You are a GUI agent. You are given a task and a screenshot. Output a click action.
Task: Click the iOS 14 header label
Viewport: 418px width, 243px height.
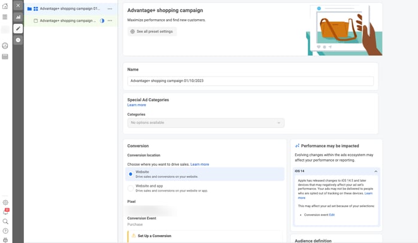click(299, 171)
